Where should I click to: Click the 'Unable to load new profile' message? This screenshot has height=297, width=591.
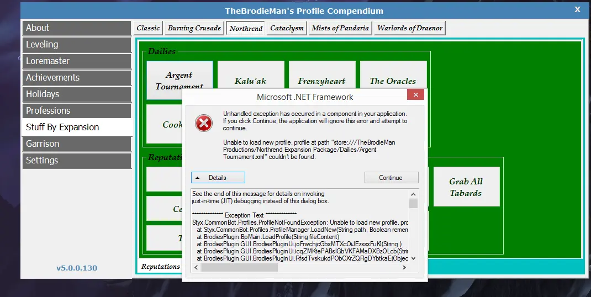(309, 150)
